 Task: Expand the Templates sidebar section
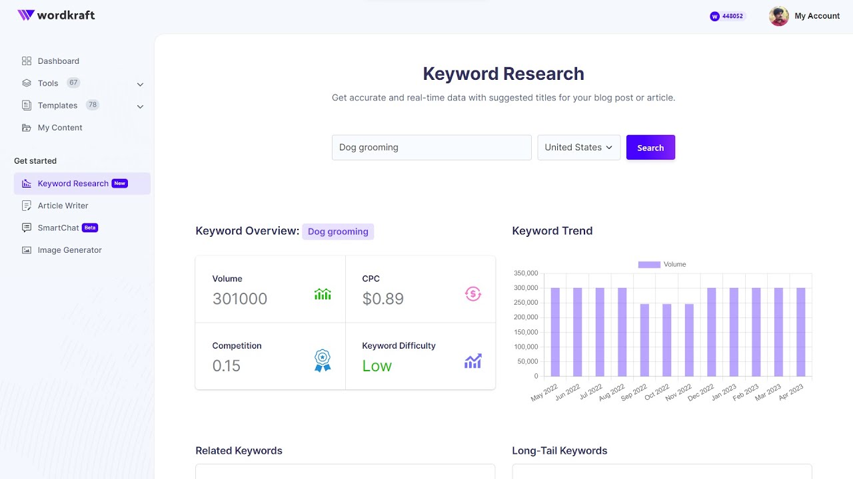pos(140,106)
